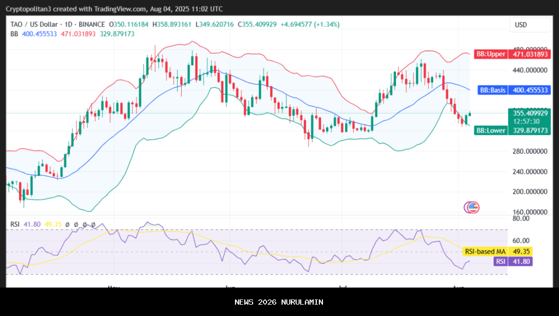Open the USD currency selector
The height and width of the screenshot is (316, 559).
(x=521, y=25)
